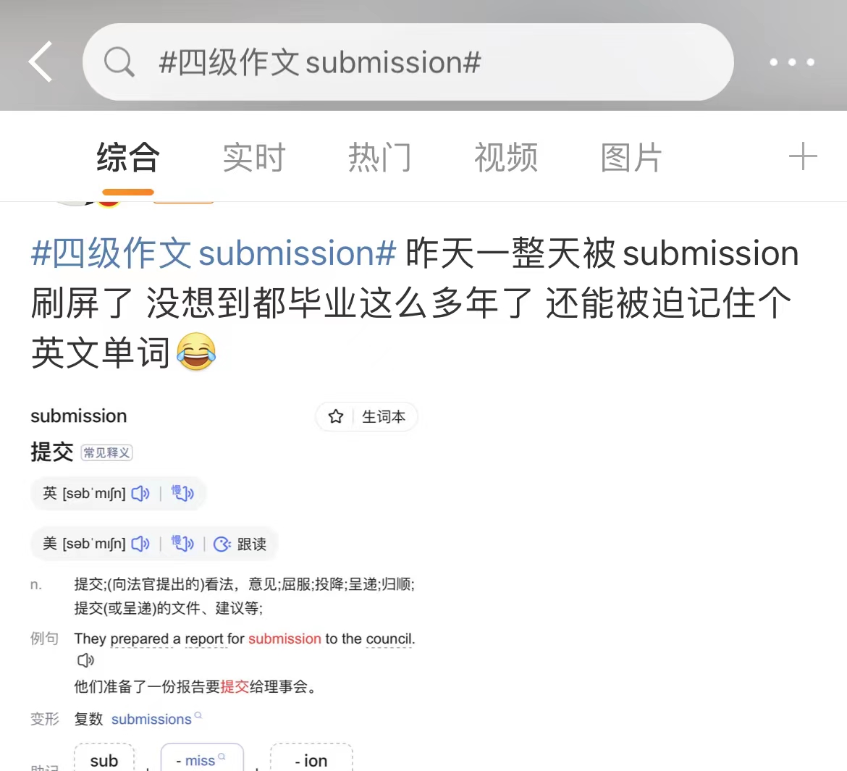Open the 视频 tab
The height and width of the screenshot is (771, 847).
click(505, 157)
